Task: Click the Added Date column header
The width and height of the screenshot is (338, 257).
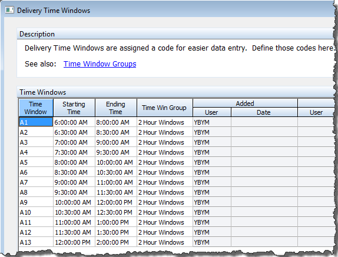Action: [x=264, y=112]
